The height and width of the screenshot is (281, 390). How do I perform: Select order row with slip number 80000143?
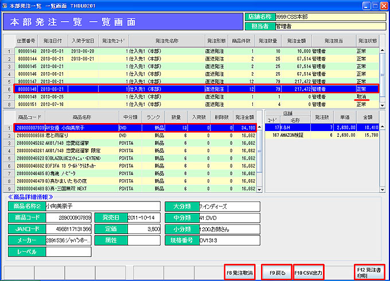[x=197, y=51]
